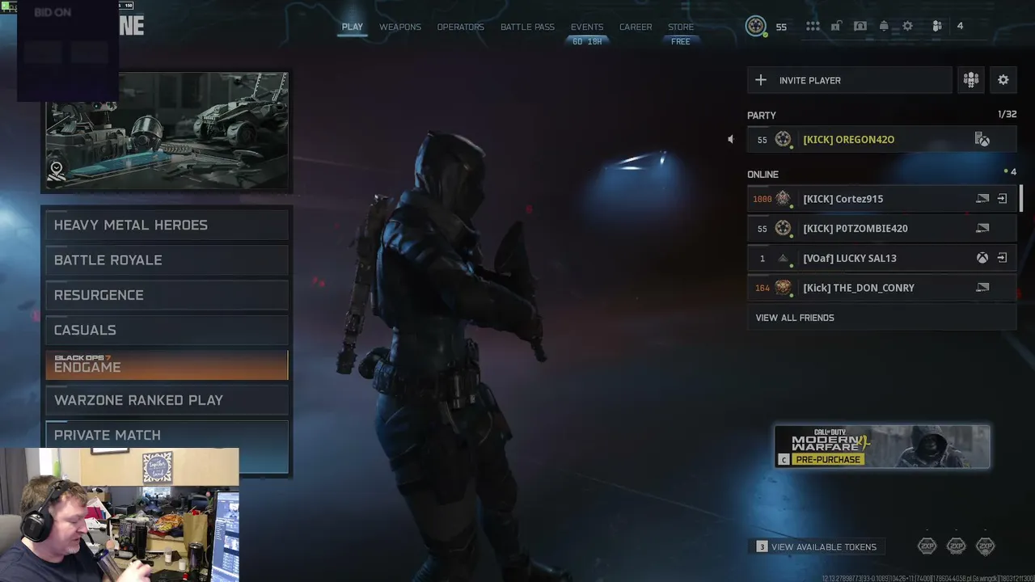Select the Resurgence mode
The height and width of the screenshot is (582, 1035).
(167, 295)
